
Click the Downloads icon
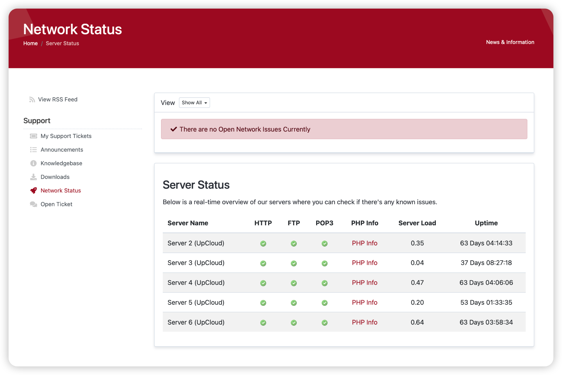pyautogui.click(x=33, y=177)
